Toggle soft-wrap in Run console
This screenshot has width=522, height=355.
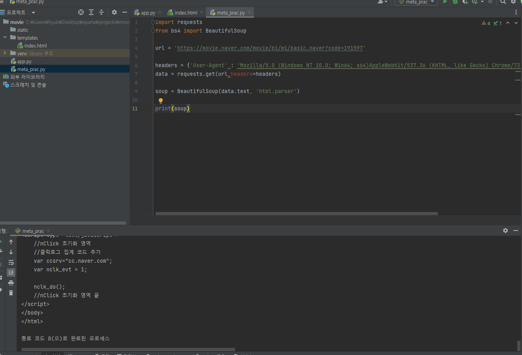pyautogui.click(x=11, y=262)
